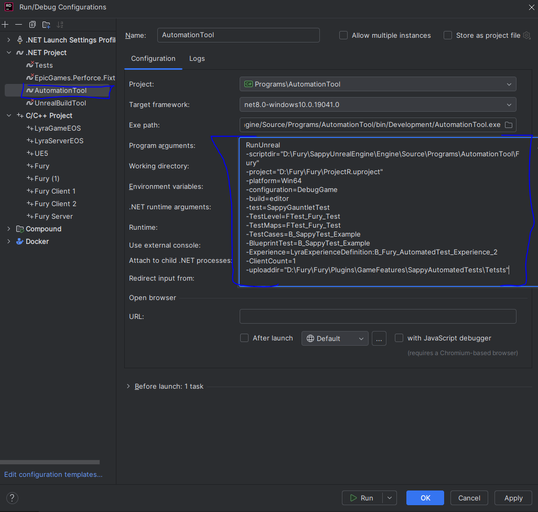The image size is (538, 512).
Task: Click the Create New Folder icon
Action: (x=46, y=25)
